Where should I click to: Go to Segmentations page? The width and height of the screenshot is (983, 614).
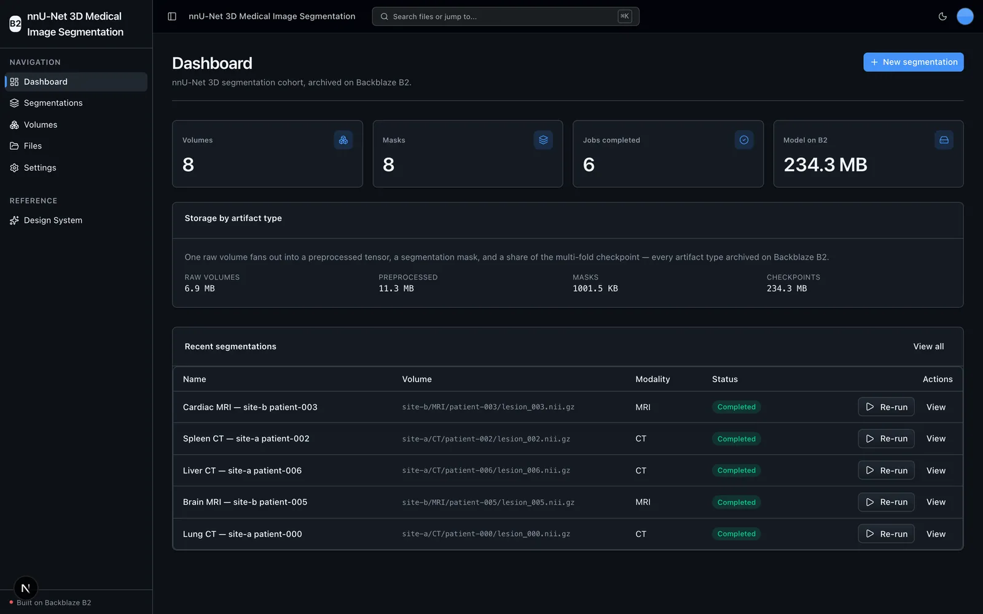76,103
